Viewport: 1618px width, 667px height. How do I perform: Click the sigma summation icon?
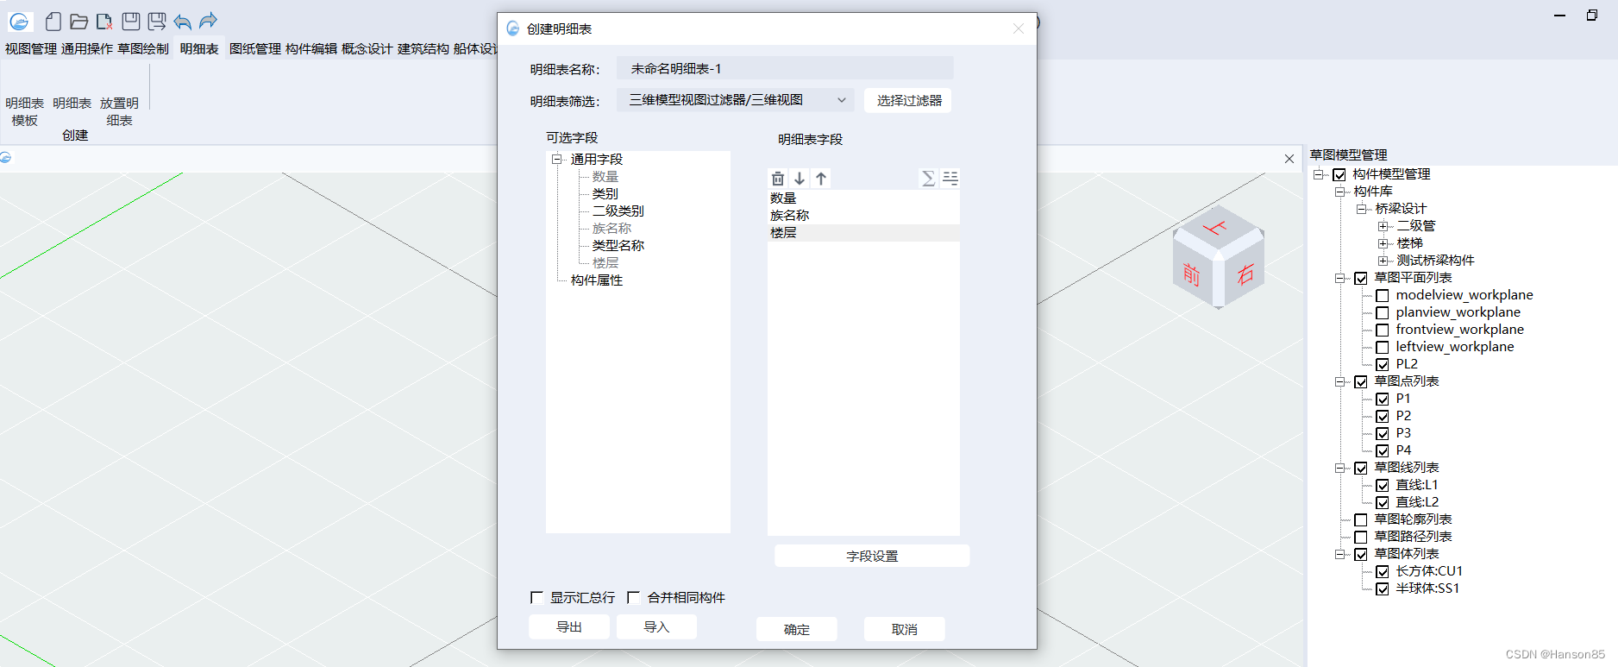click(928, 179)
